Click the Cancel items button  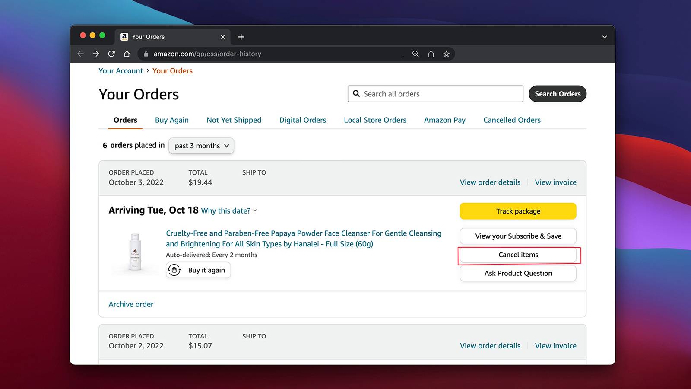click(x=518, y=255)
